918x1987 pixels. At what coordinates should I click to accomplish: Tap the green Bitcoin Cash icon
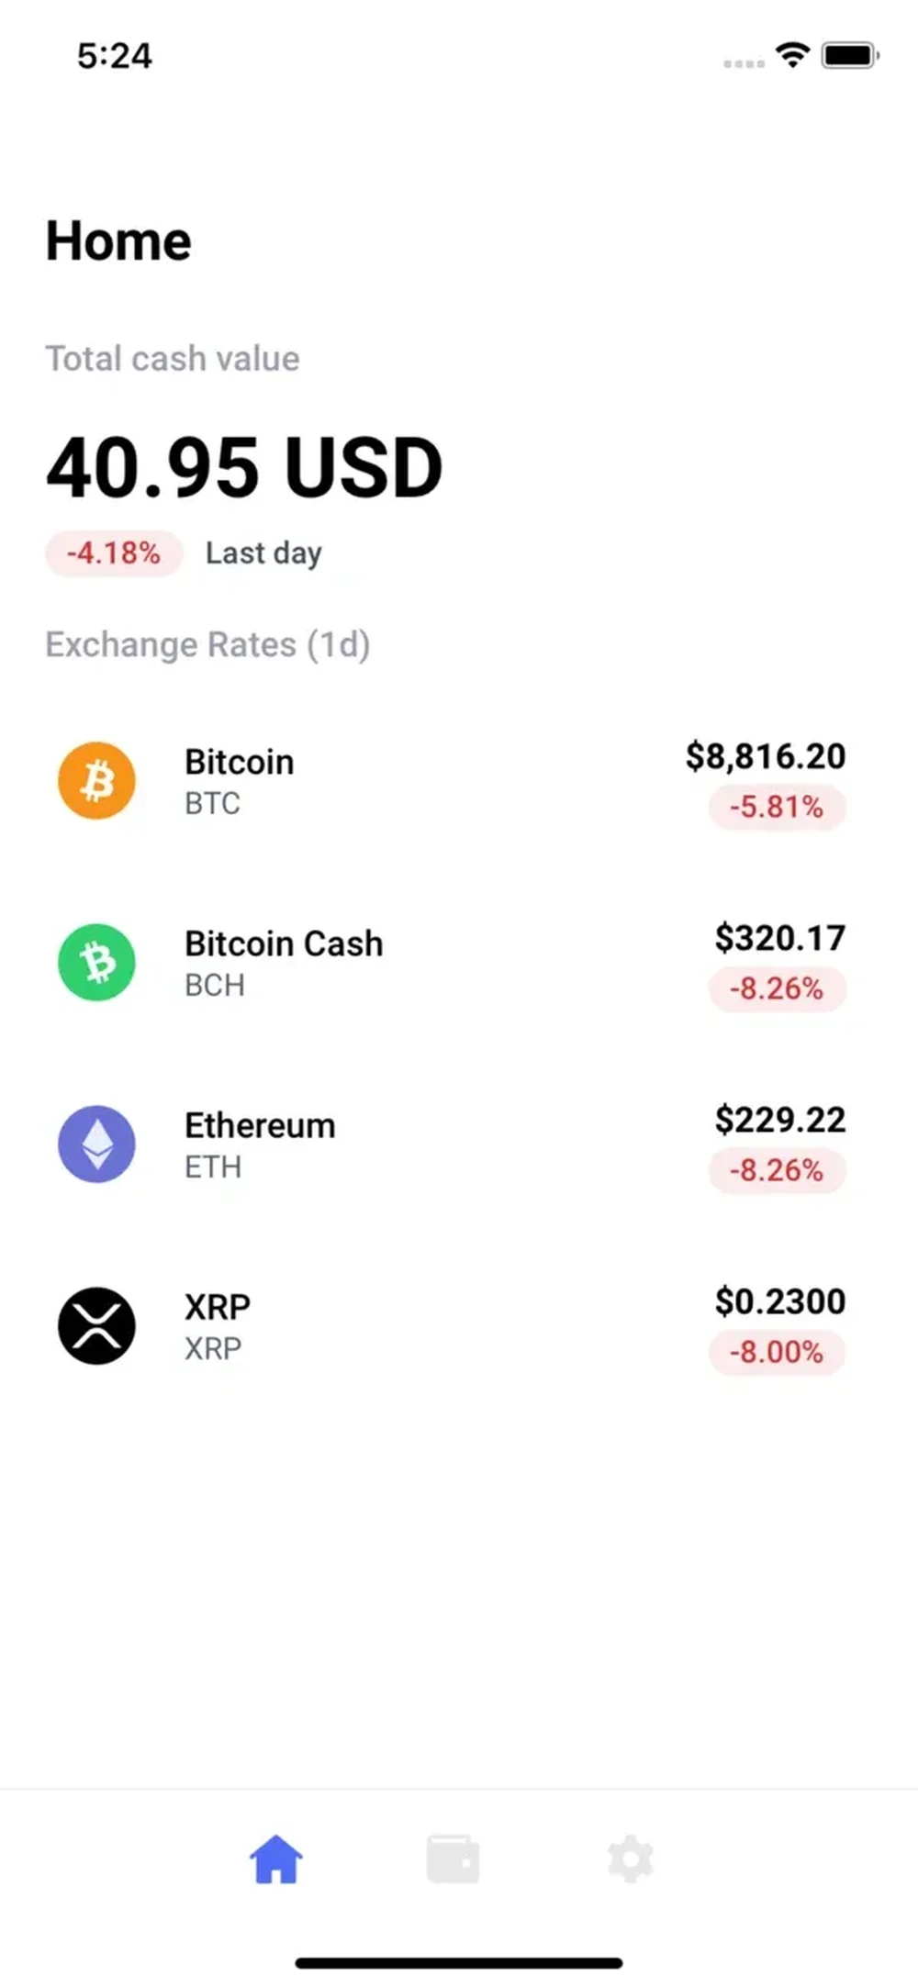(96, 962)
